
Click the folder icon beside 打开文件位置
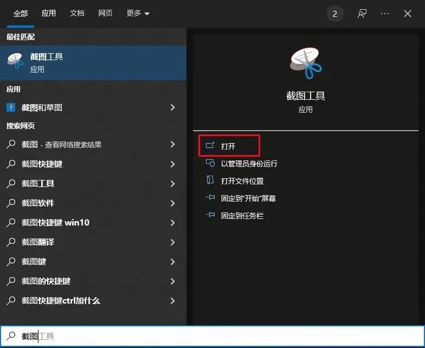[210, 180]
